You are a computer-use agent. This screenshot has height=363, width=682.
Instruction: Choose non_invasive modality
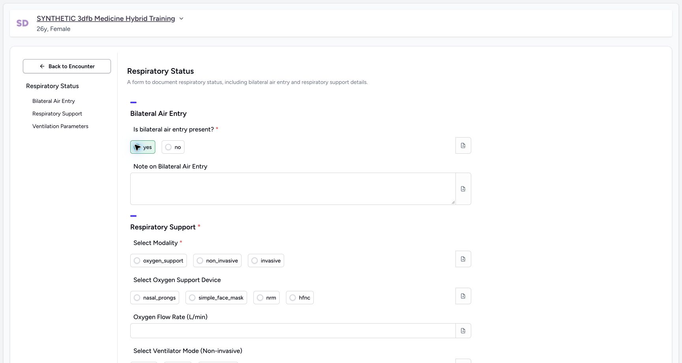click(x=217, y=261)
